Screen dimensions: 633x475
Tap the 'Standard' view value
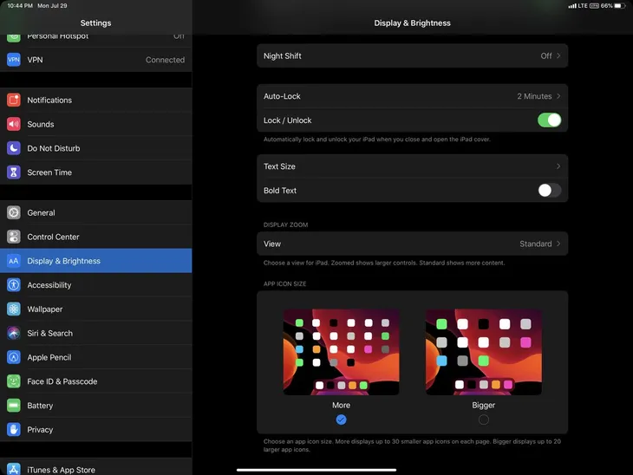pyautogui.click(x=536, y=244)
